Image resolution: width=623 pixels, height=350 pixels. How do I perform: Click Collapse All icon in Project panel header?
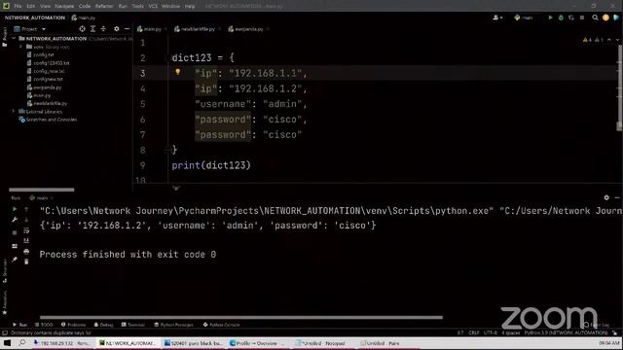[103, 29]
